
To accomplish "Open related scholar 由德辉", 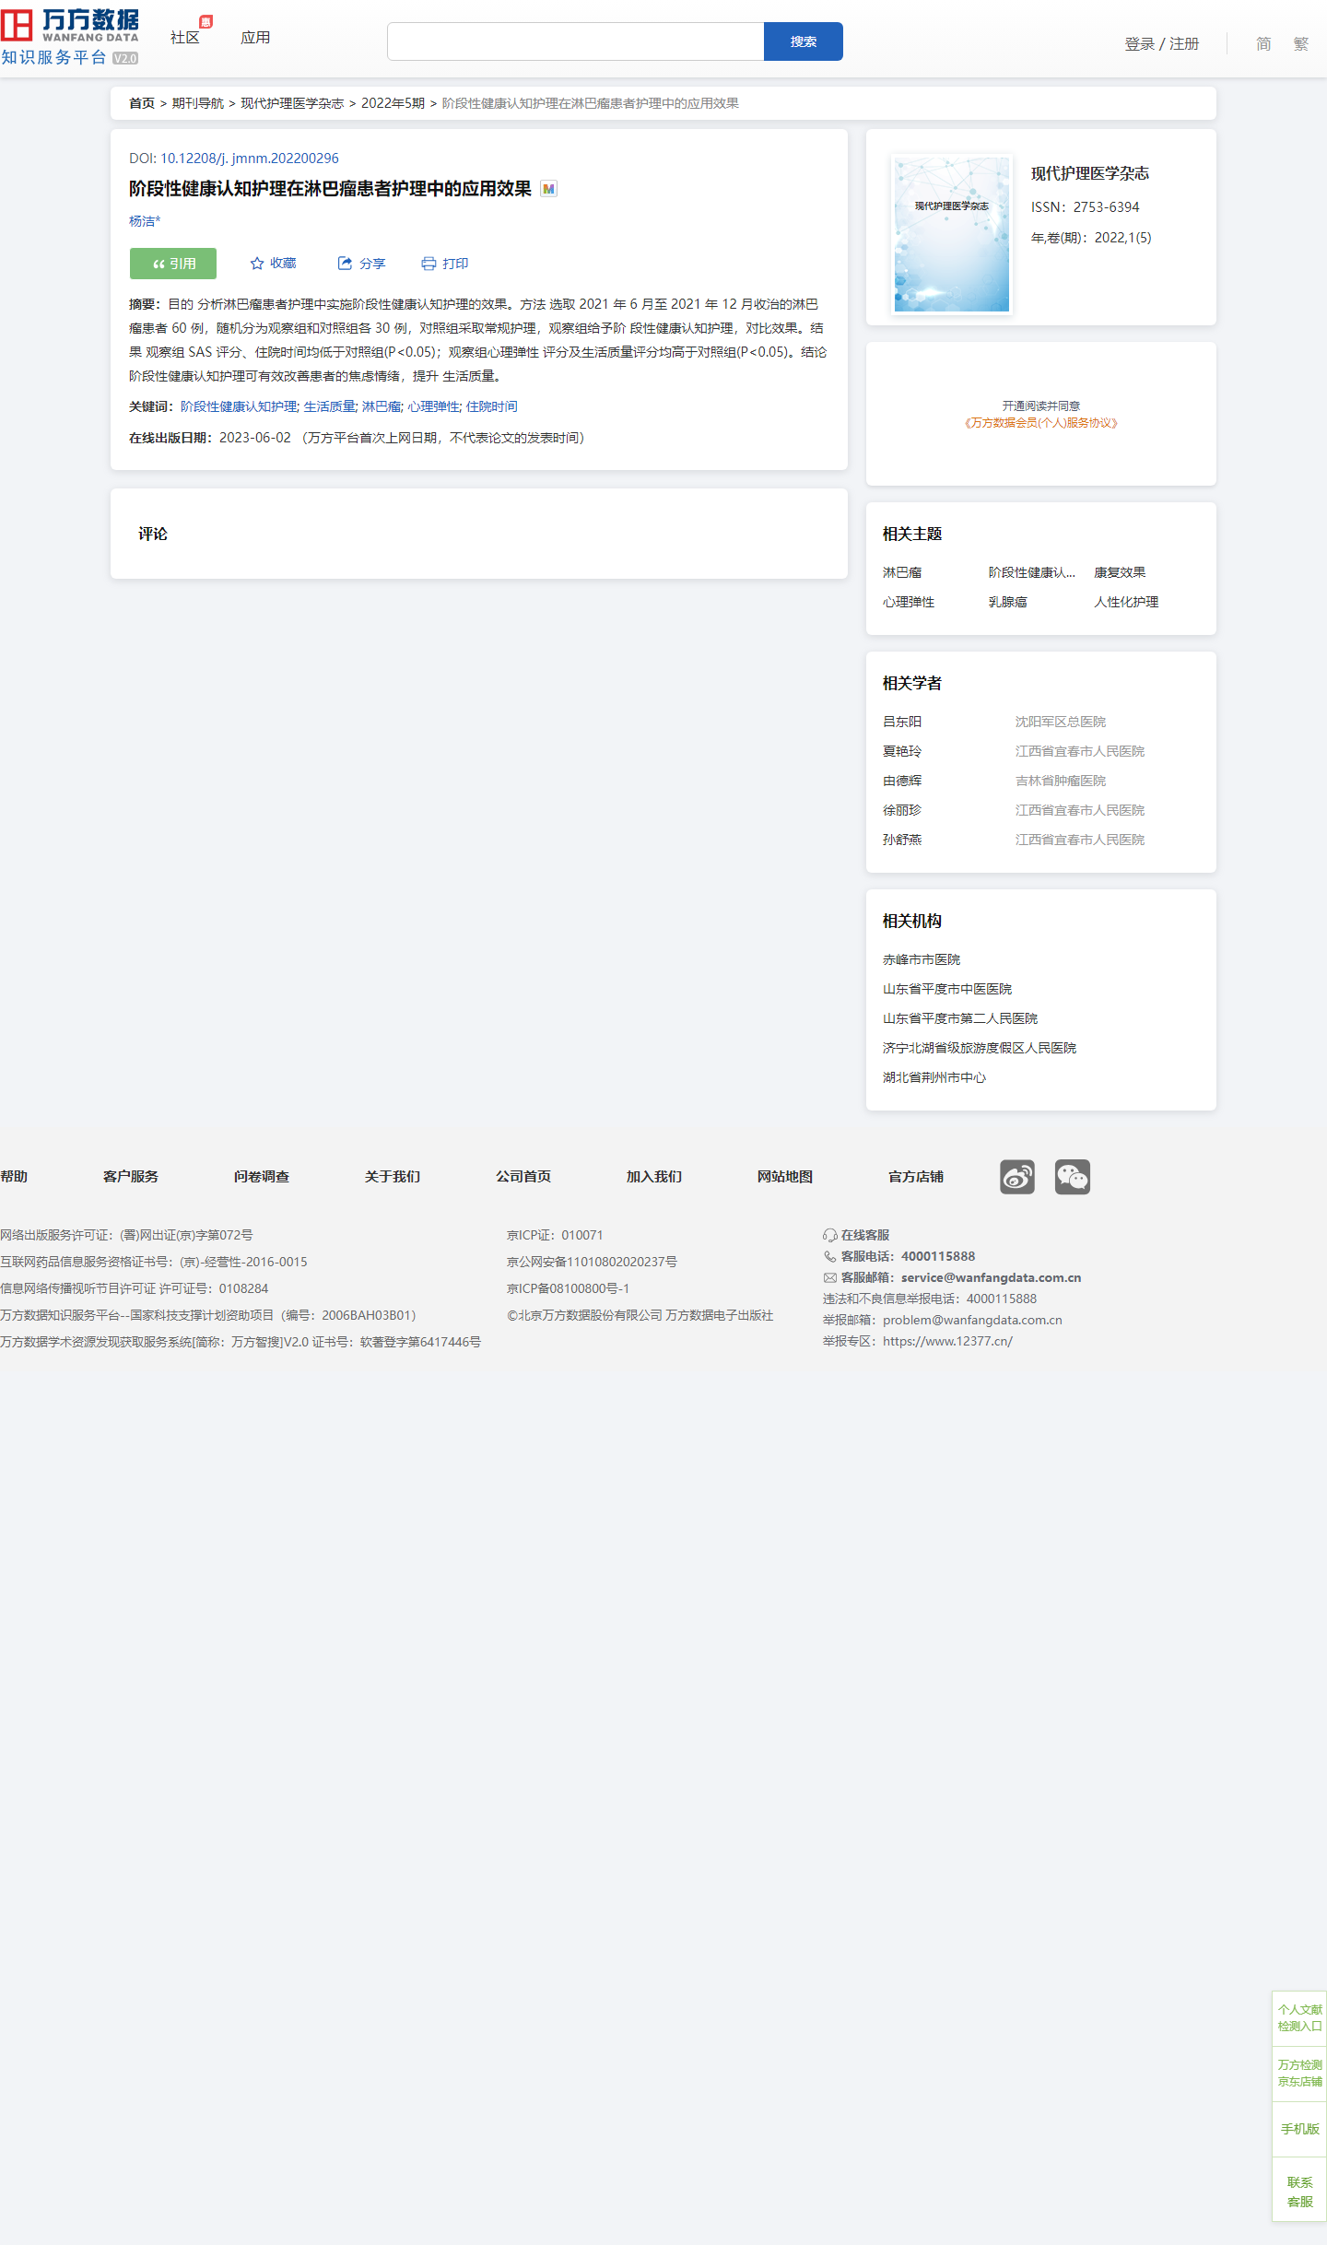I will tap(902, 781).
